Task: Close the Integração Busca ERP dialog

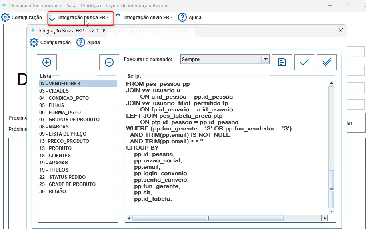Action: point(341,30)
